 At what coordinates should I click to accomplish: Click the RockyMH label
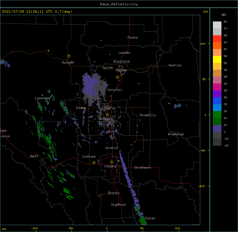click(x=68, y=63)
